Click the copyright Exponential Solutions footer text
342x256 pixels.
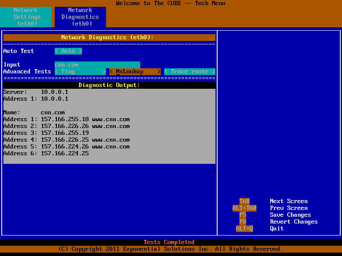[171, 249]
